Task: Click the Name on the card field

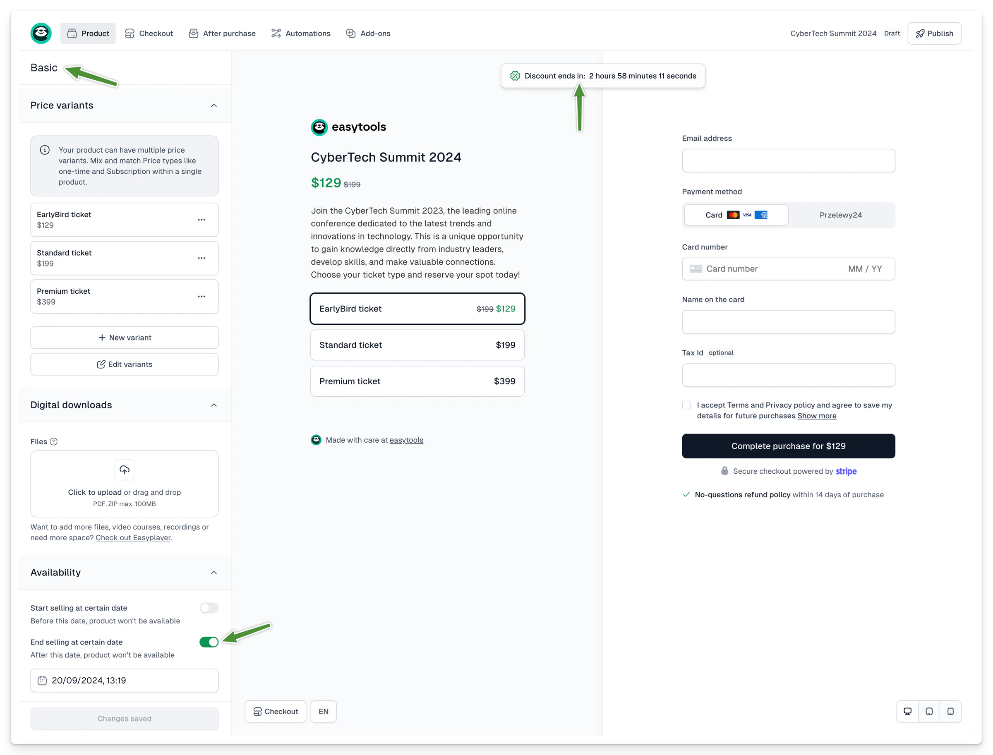Action: click(x=788, y=322)
